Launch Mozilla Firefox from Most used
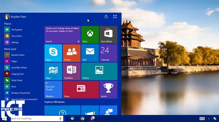The image size is (219, 122). tap(18, 55)
